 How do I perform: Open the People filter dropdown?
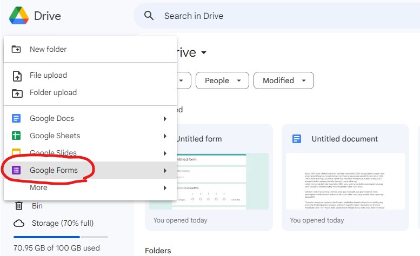point(222,80)
